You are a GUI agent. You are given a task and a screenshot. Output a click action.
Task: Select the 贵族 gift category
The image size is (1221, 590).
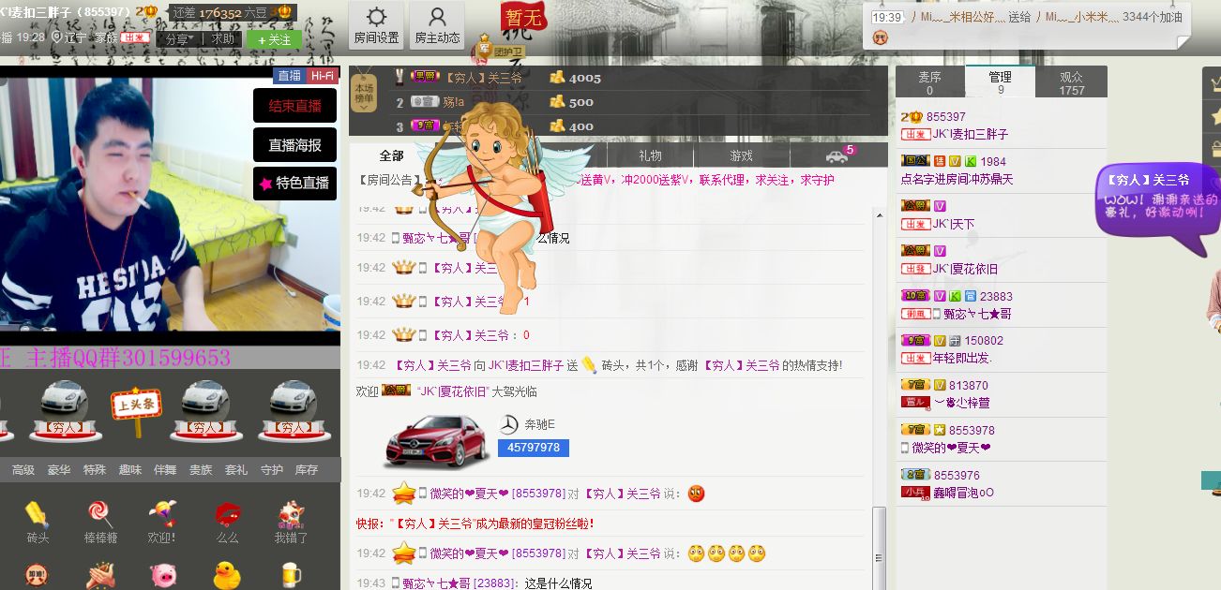[x=201, y=470]
